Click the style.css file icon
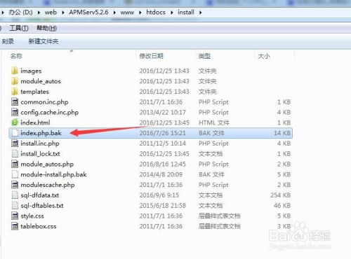Viewport: 351px width, 259px height. (15, 216)
